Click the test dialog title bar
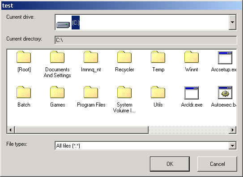This screenshot has width=243, height=177. coord(122,5)
